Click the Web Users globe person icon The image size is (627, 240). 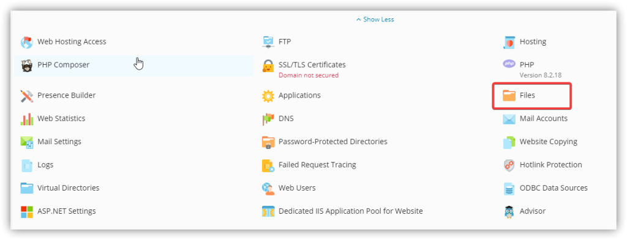point(268,188)
